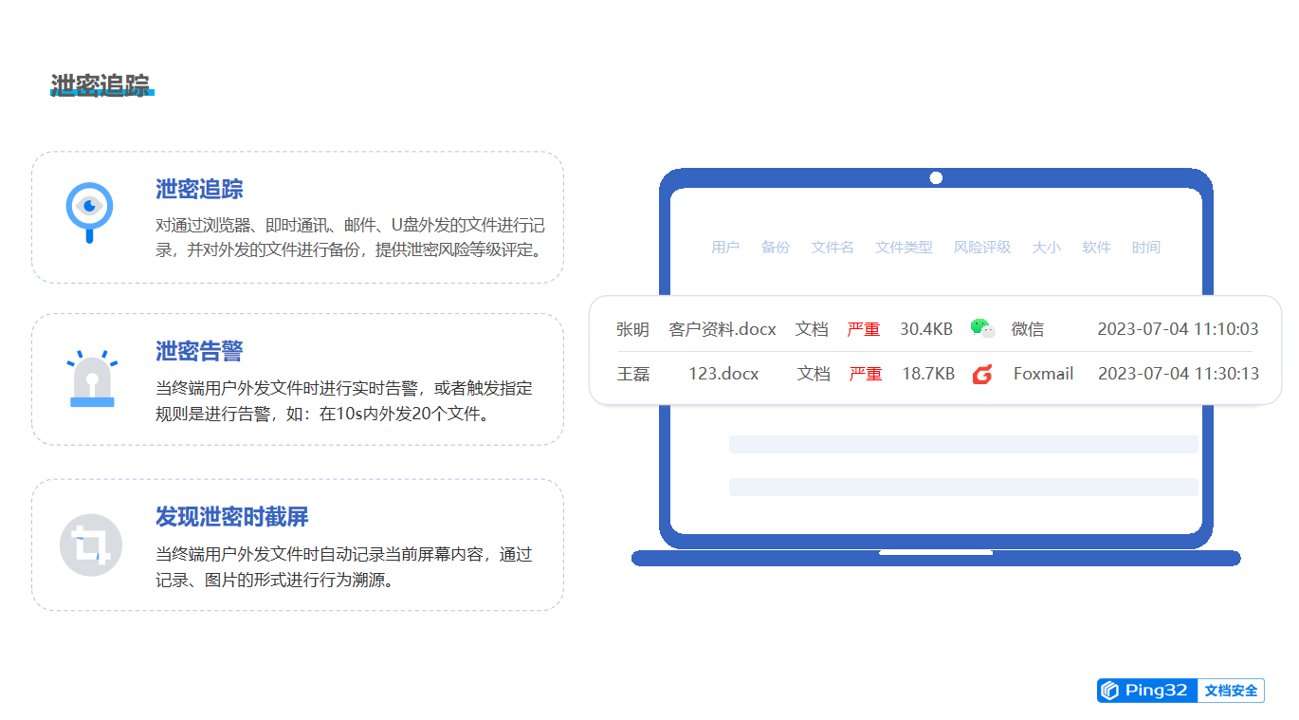Click the 泄密告警 card heading

tap(199, 351)
